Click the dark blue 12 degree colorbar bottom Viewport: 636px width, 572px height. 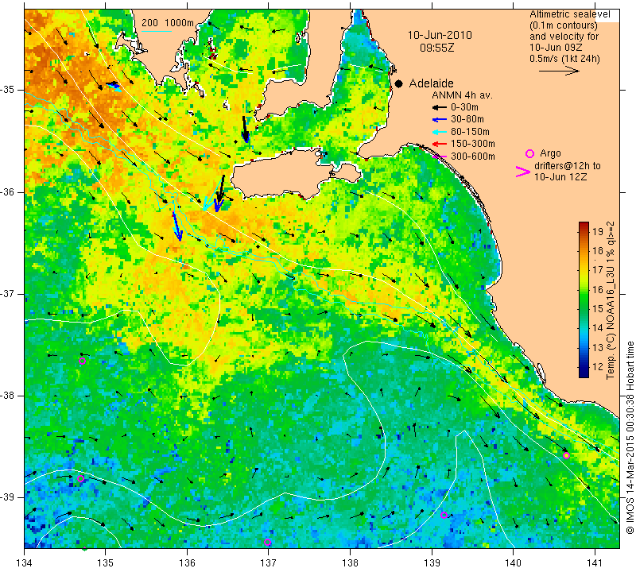(x=584, y=373)
